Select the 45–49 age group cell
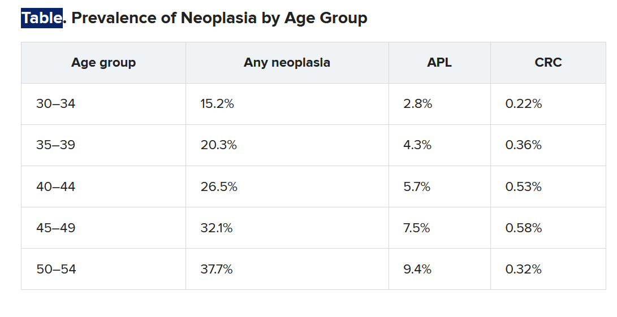The image size is (617, 317). point(55,228)
